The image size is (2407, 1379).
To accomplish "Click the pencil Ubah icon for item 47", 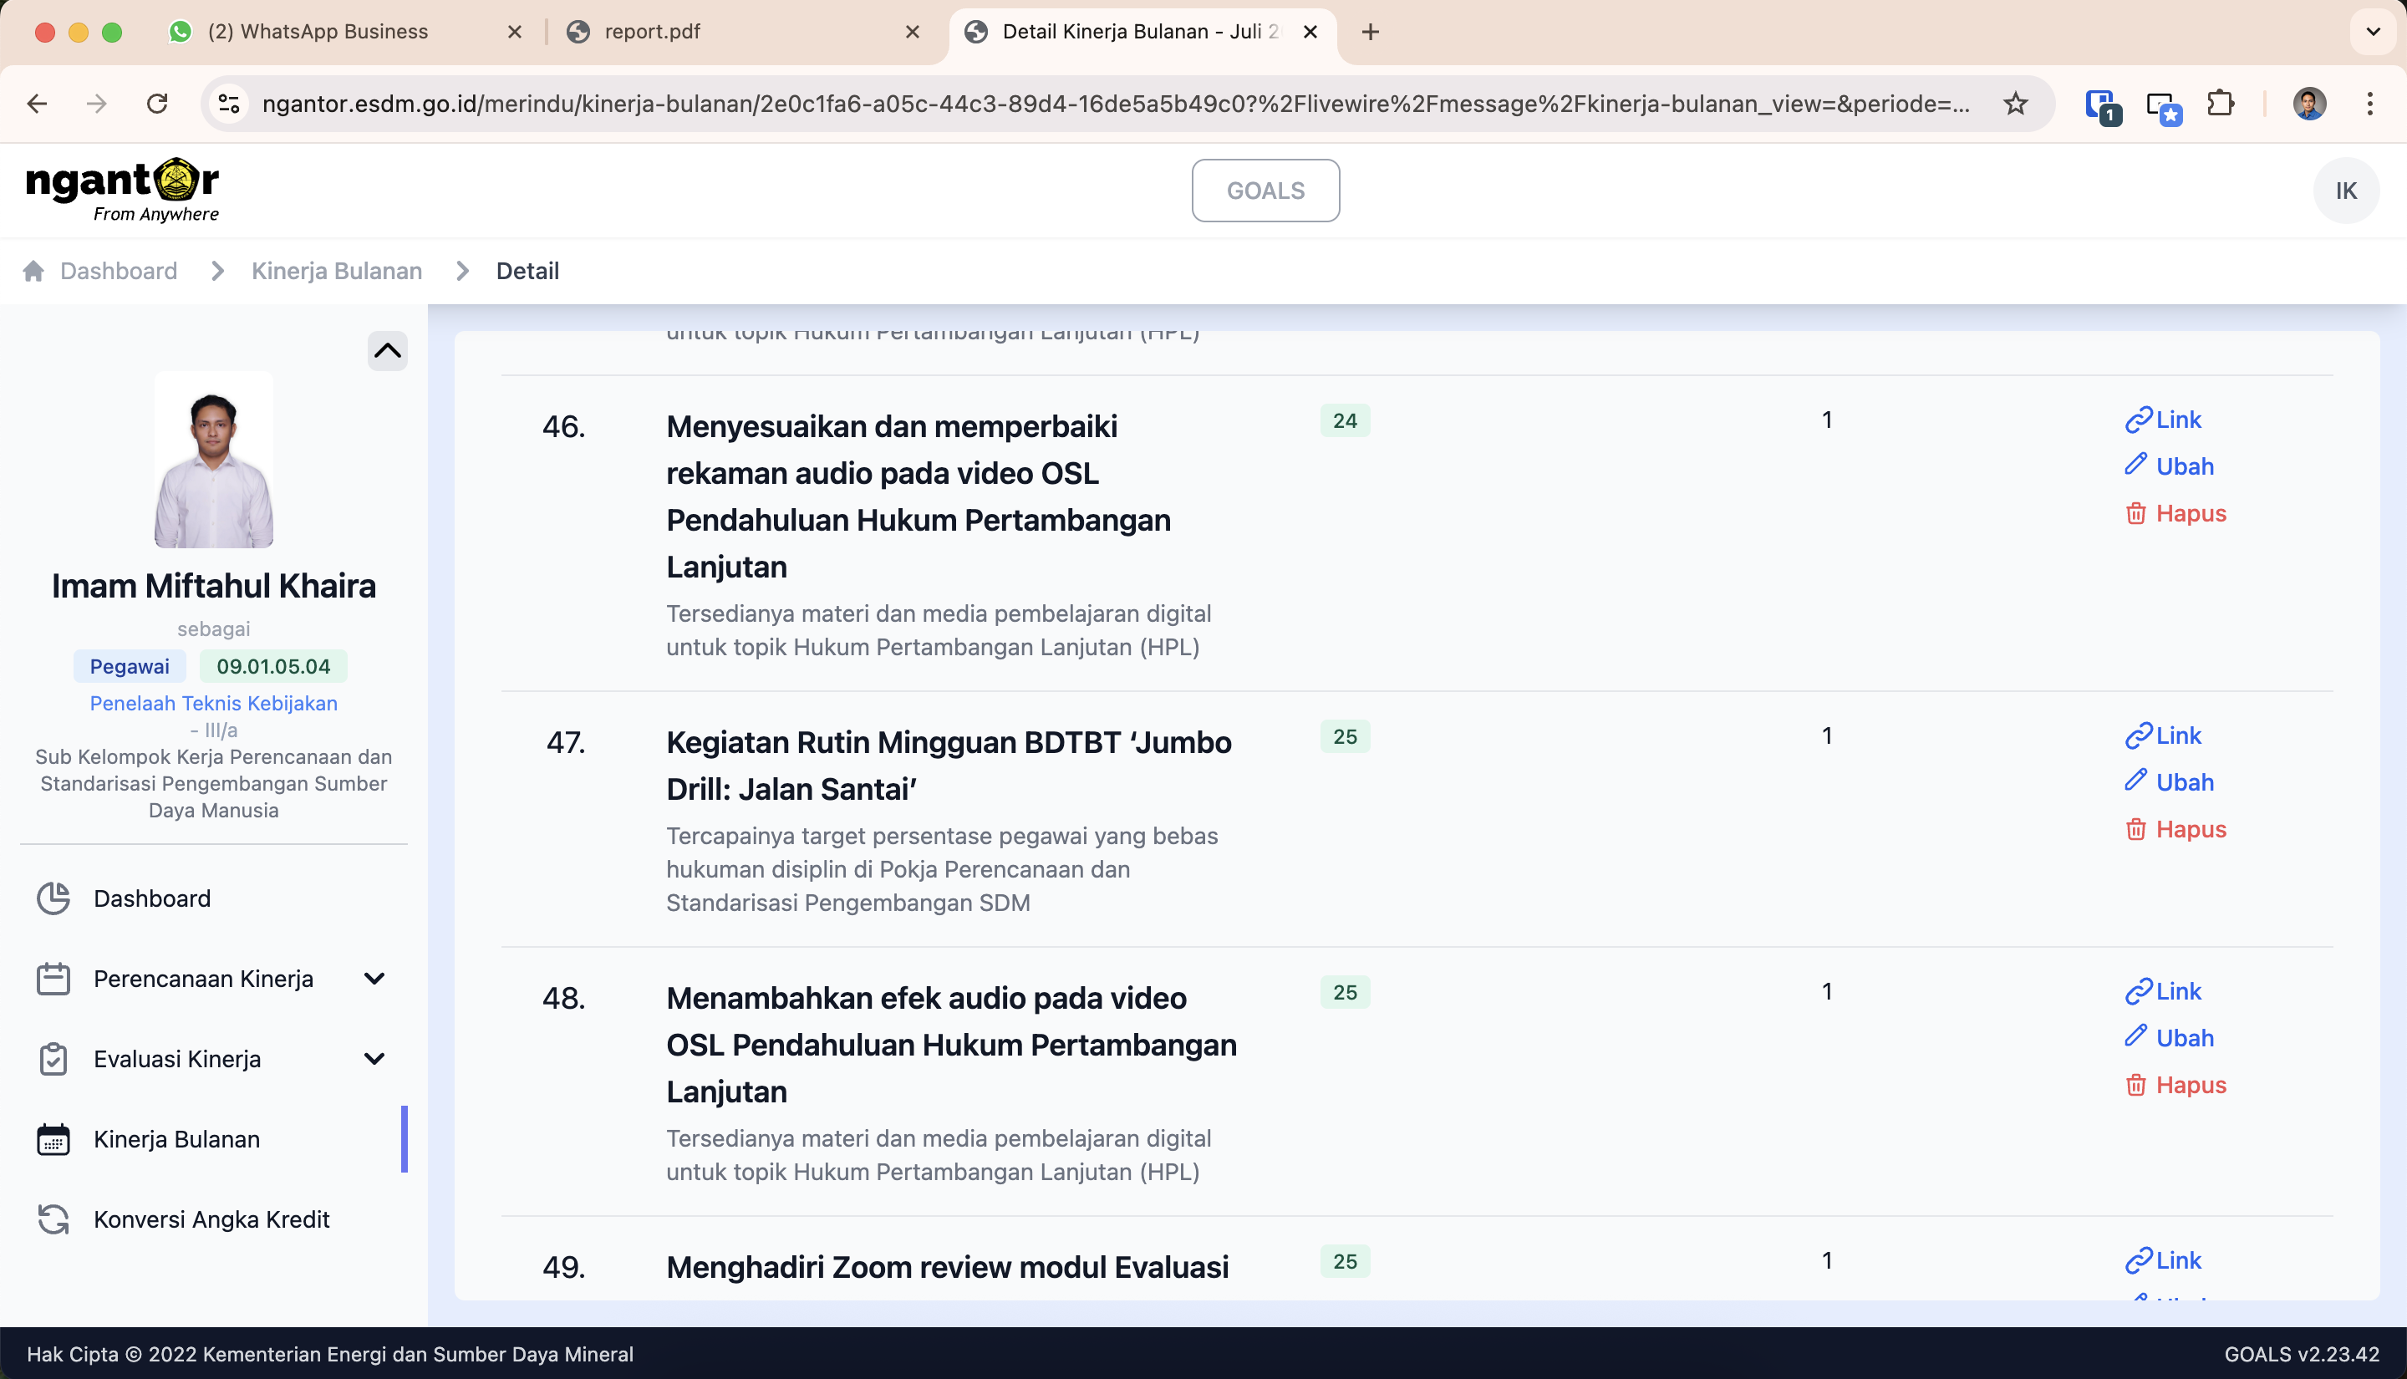I will coord(2135,781).
